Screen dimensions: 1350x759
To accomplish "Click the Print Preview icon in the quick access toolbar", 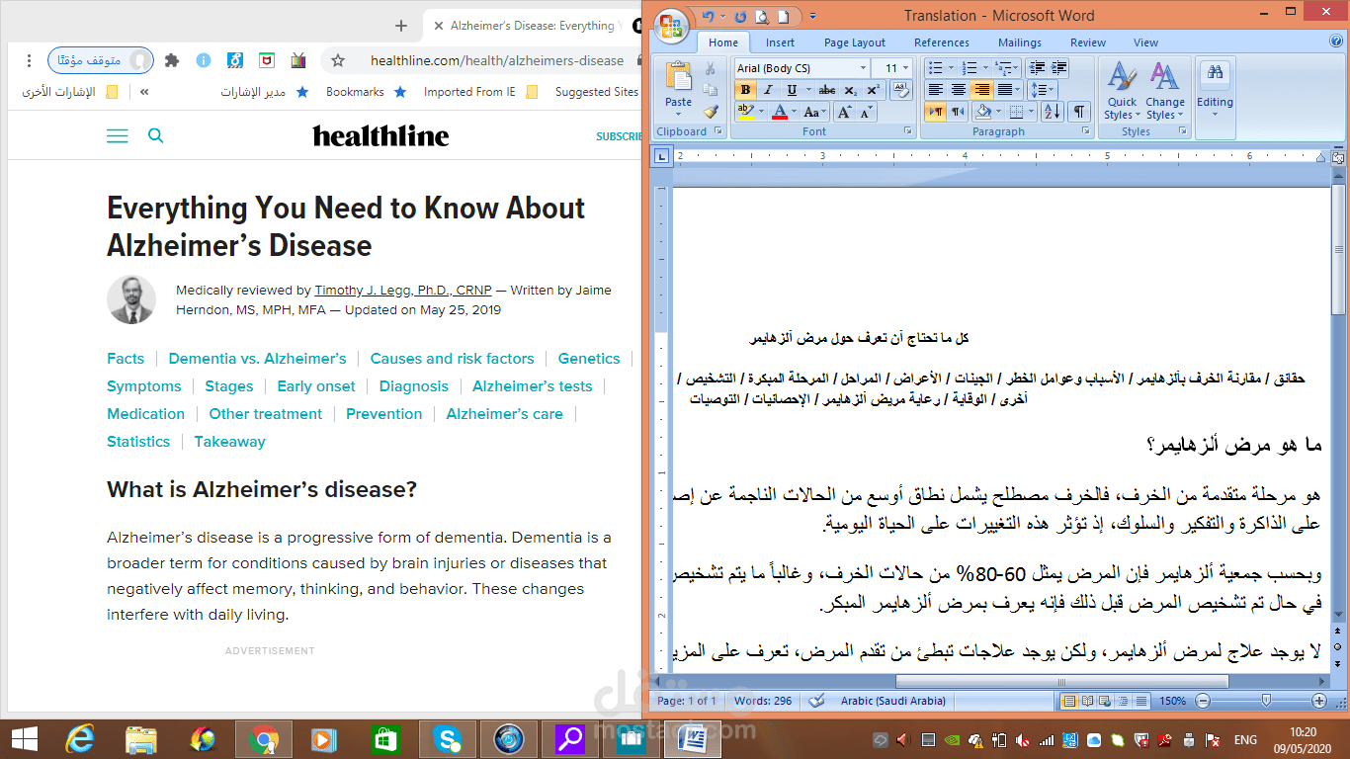I will [x=763, y=16].
